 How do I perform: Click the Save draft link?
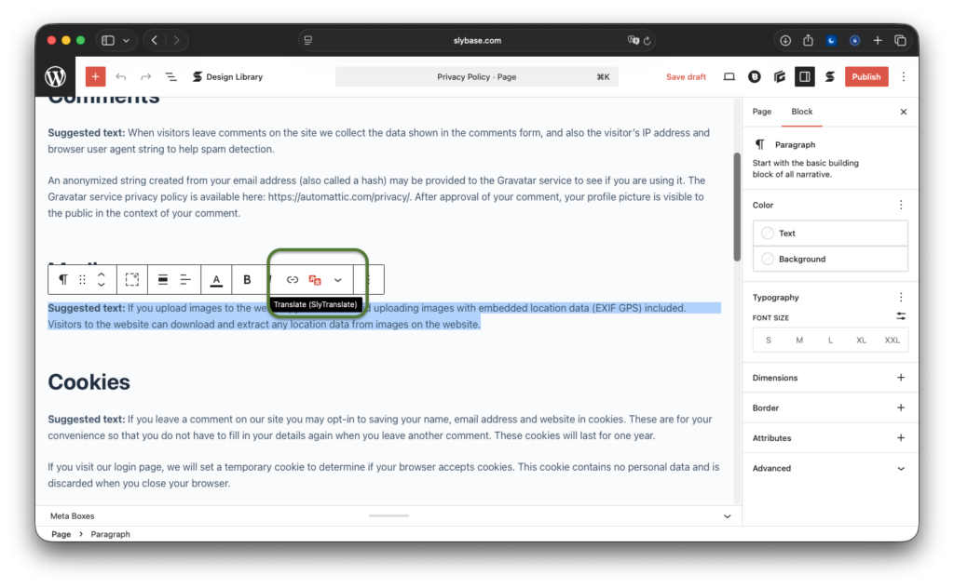[x=686, y=77]
